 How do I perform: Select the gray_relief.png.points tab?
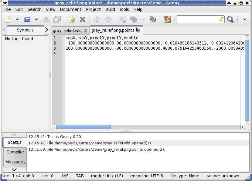pos(113,30)
